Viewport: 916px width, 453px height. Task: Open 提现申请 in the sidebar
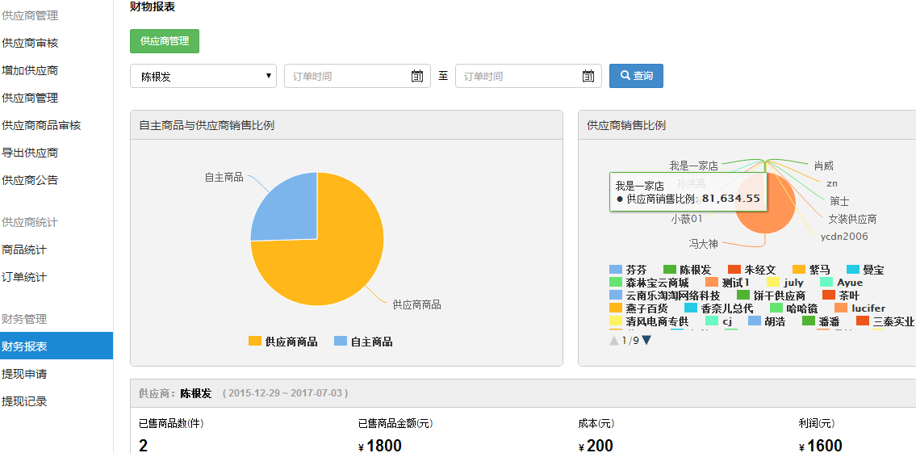click(x=25, y=374)
